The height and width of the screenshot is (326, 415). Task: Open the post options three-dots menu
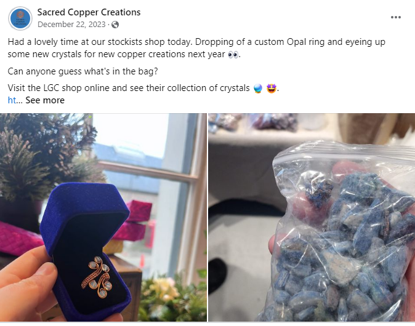click(x=396, y=17)
